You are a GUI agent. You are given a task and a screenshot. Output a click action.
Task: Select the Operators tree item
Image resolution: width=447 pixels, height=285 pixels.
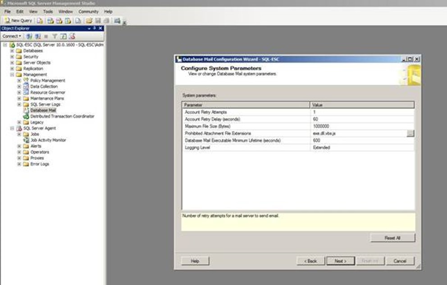click(x=40, y=152)
